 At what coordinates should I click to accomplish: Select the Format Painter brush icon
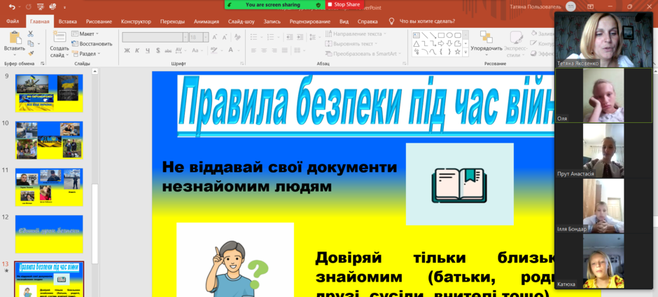click(31, 53)
